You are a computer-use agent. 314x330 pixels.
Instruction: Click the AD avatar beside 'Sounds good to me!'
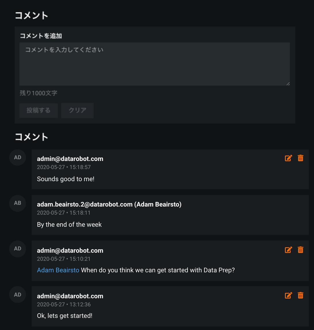pos(18,157)
